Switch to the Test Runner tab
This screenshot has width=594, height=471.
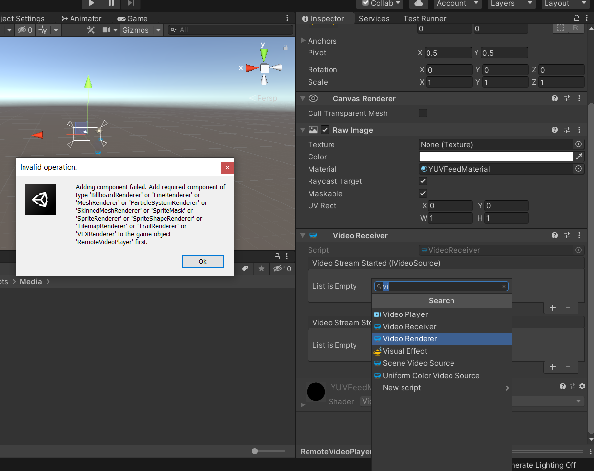(x=425, y=18)
